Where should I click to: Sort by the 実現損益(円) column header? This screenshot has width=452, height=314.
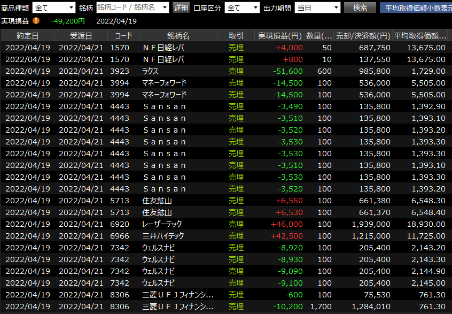coord(279,36)
